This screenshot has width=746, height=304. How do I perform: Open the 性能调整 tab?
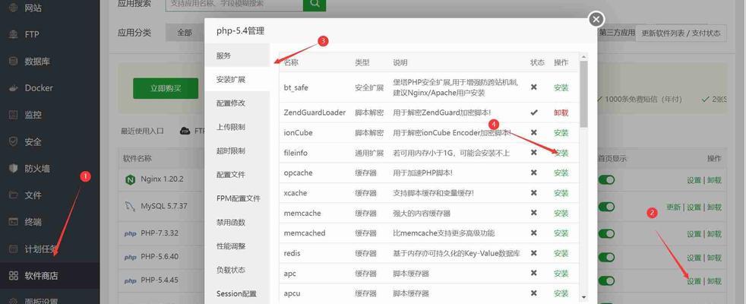tap(237, 246)
